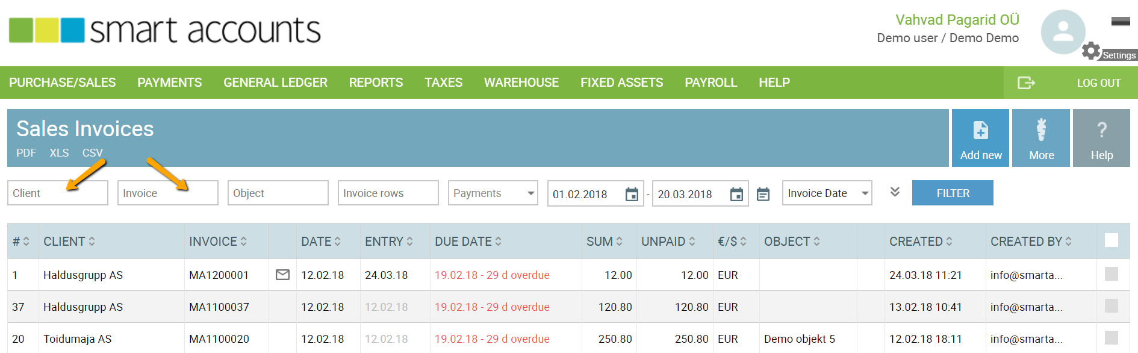The height and width of the screenshot is (353, 1138).
Task: Export invoices as PDF
Action: 26,153
